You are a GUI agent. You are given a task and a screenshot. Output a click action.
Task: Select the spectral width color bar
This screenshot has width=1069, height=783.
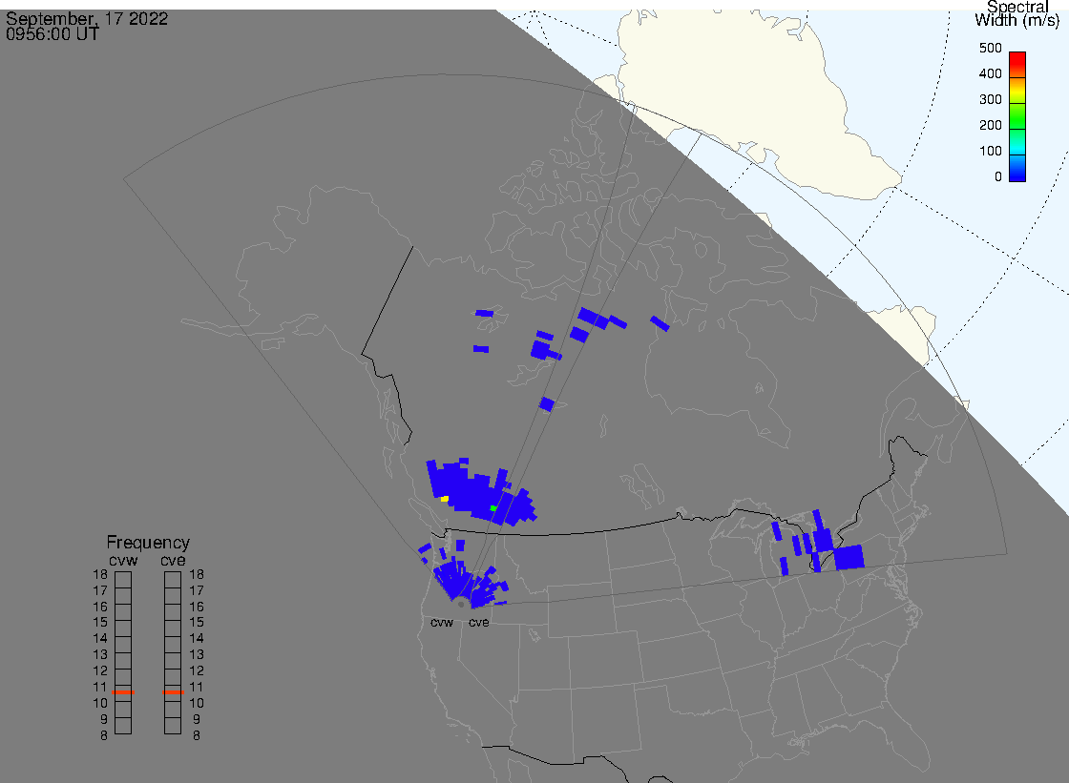click(1017, 116)
